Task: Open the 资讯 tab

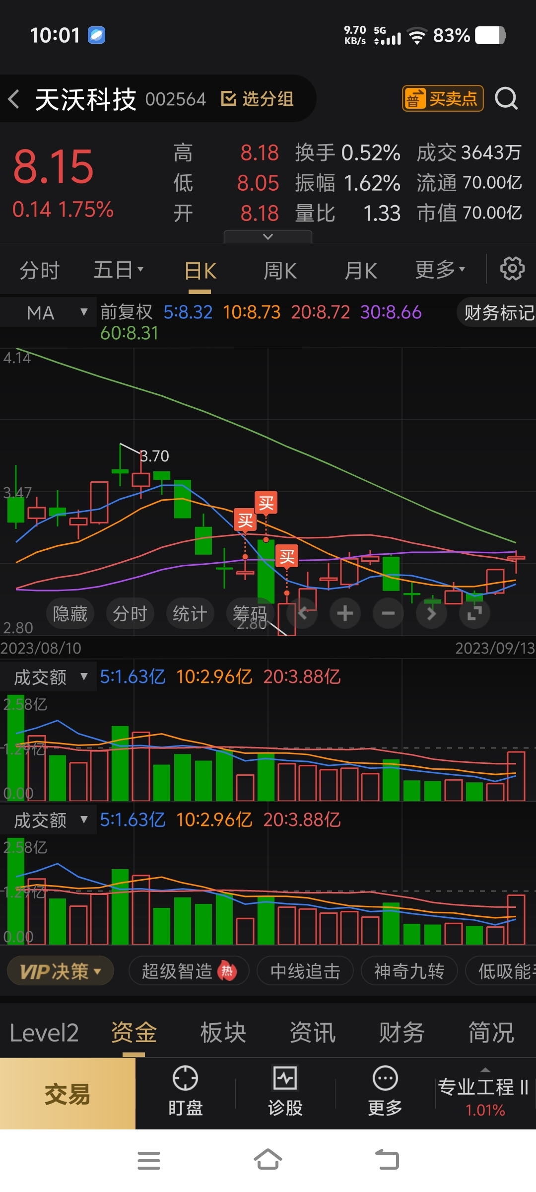Action: tap(312, 1033)
